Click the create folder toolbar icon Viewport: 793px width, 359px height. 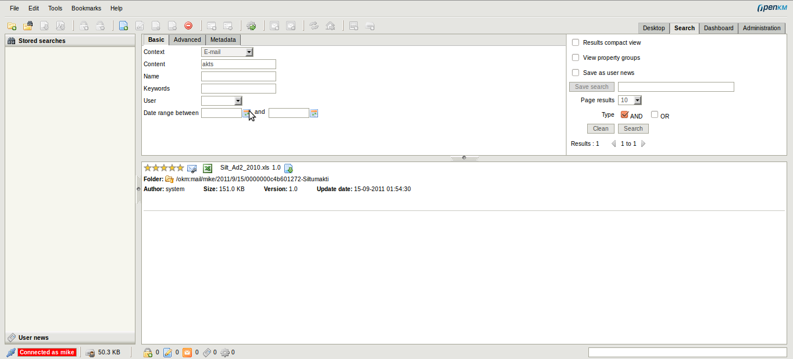pos(12,26)
